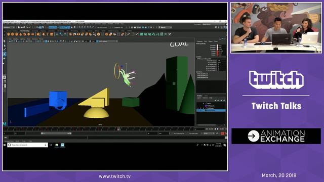Create a polygon cylinder from the shelf
The width and height of the screenshot is (324, 182).
pyautogui.click(x=17, y=34)
